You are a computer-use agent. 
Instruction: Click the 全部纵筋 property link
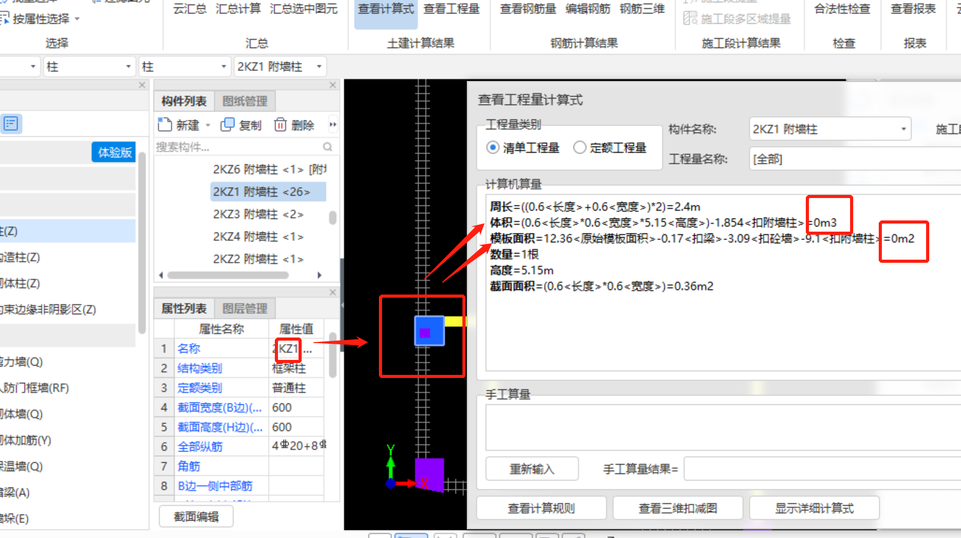point(199,446)
